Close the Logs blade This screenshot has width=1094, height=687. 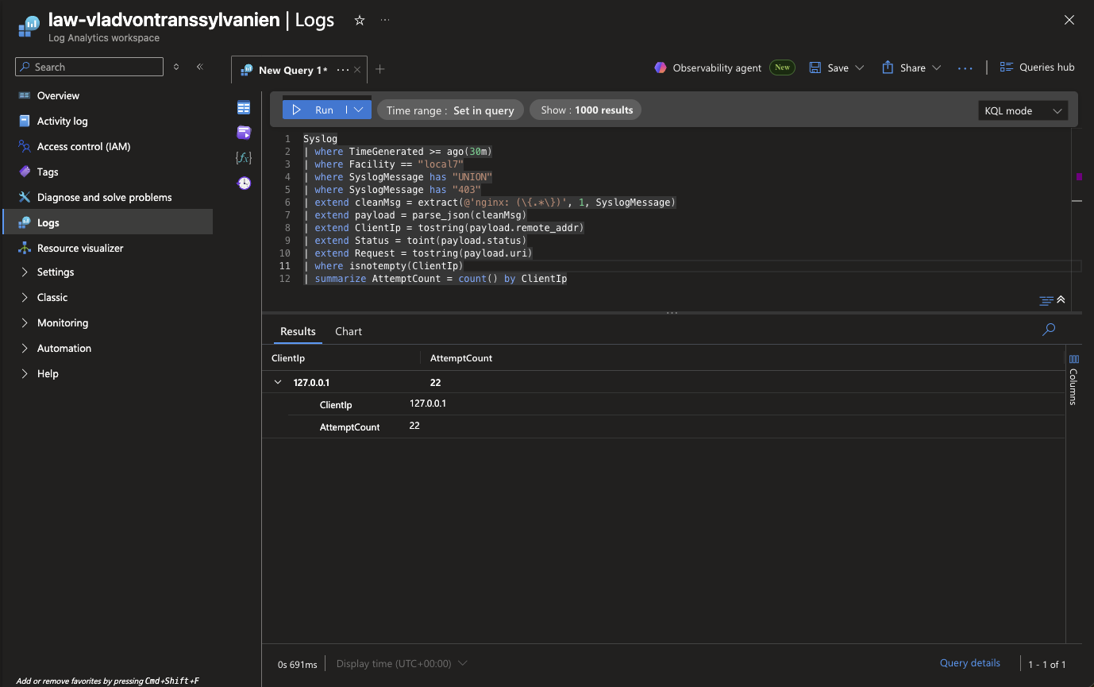pyautogui.click(x=1068, y=20)
